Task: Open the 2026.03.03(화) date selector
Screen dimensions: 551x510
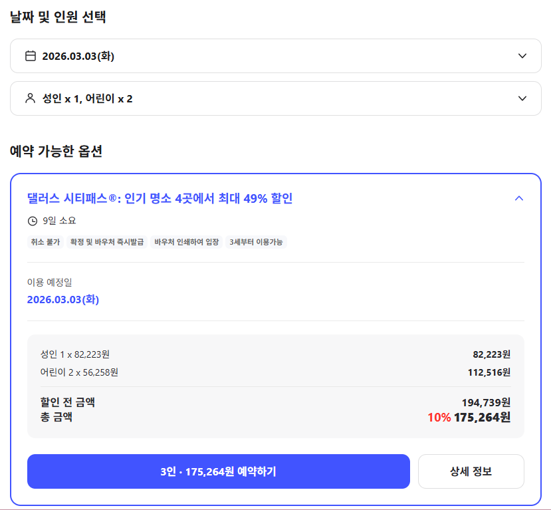Action: coord(275,56)
